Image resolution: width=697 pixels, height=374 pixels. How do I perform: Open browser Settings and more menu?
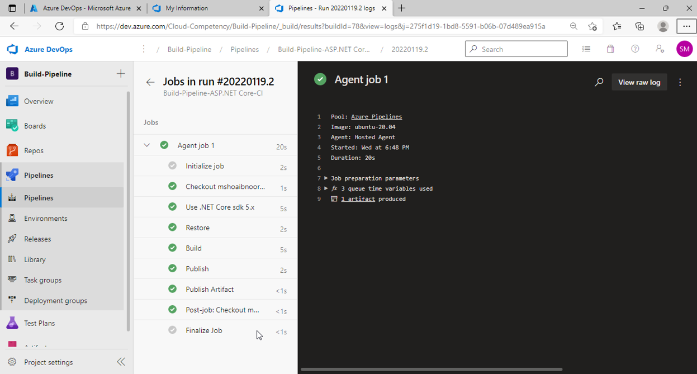point(686,26)
